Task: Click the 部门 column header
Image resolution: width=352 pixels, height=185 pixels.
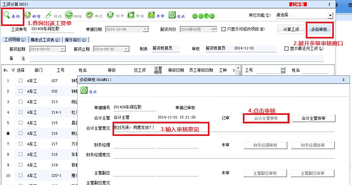Action: pos(38,70)
